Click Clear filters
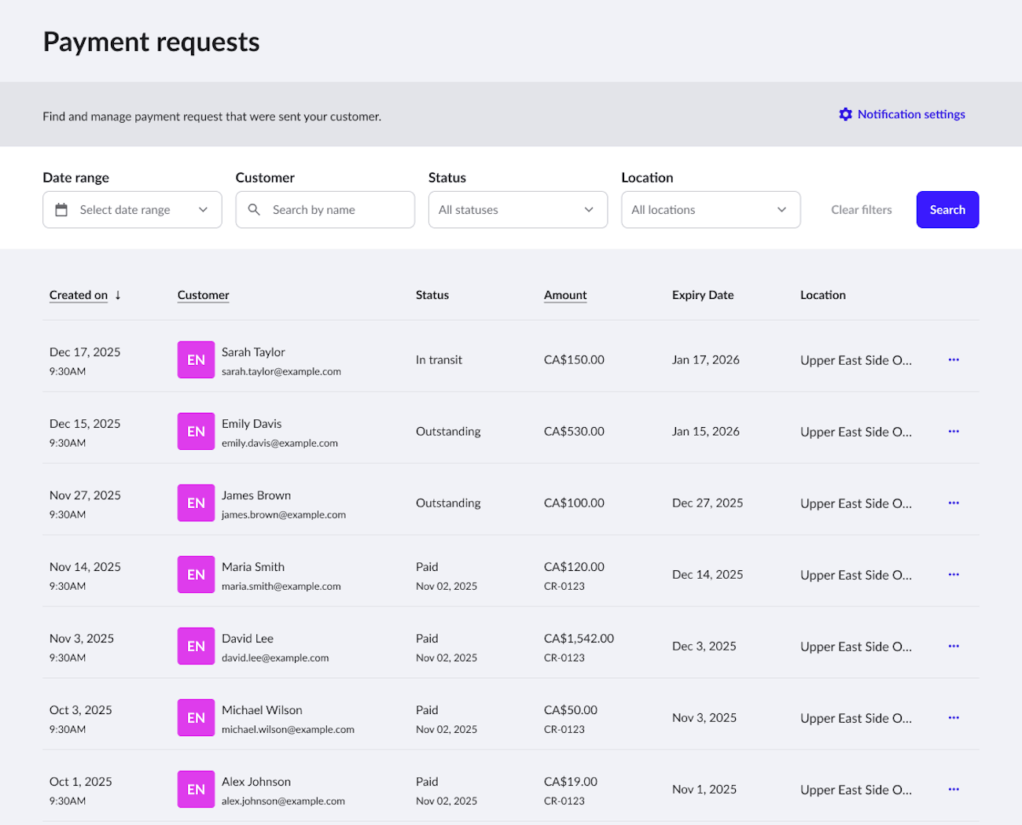The image size is (1022, 825). [x=862, y=210]
